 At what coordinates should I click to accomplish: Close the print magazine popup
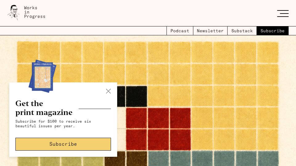[x=108, y=91]
